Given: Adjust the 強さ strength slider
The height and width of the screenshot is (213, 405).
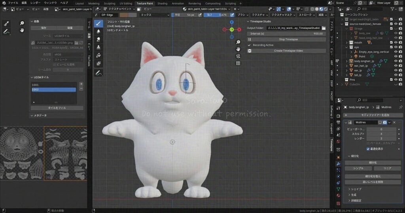Looking at the screenshot, I should [x=216, y=15].
